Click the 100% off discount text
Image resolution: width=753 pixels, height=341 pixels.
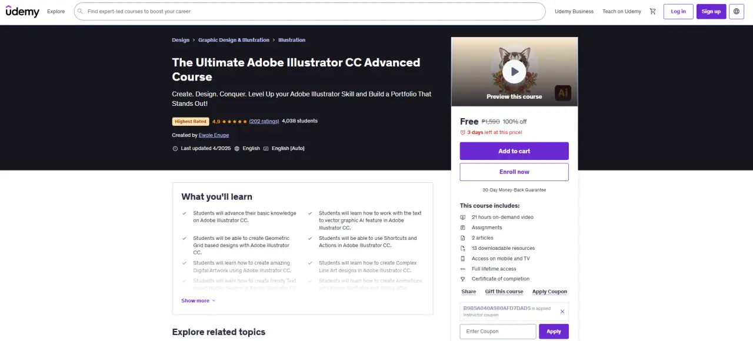(x=515, y=122)
